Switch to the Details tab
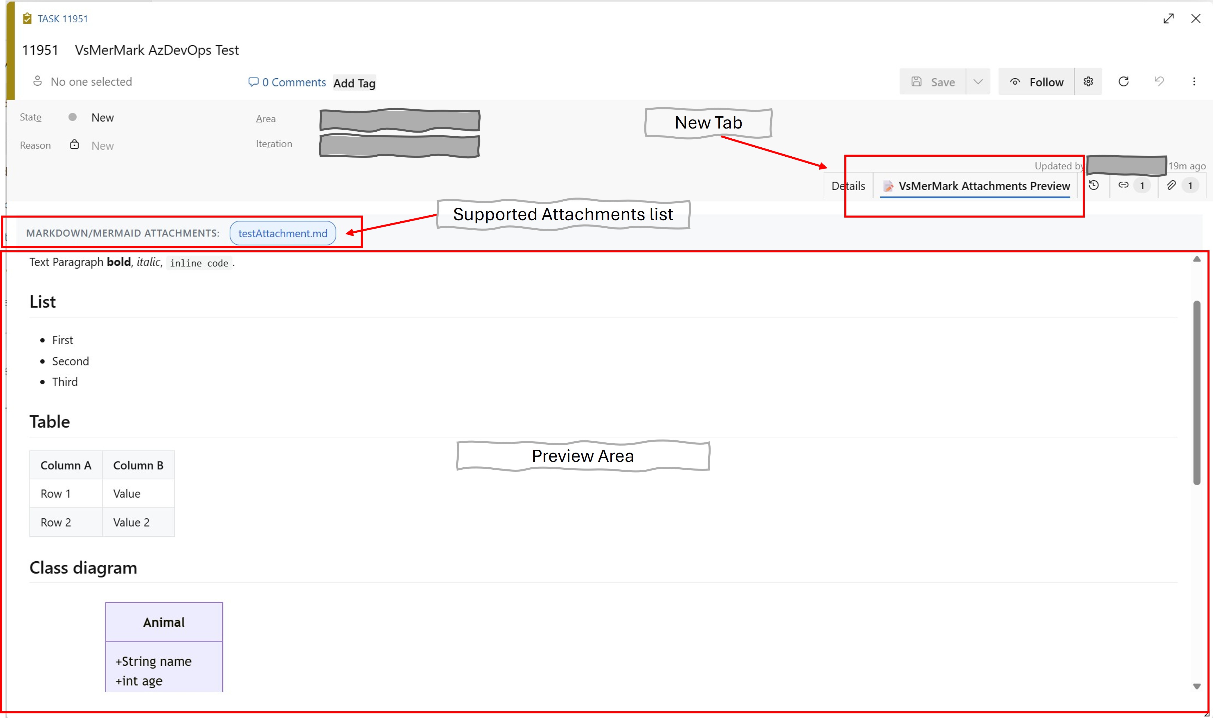 pos(848,186)
